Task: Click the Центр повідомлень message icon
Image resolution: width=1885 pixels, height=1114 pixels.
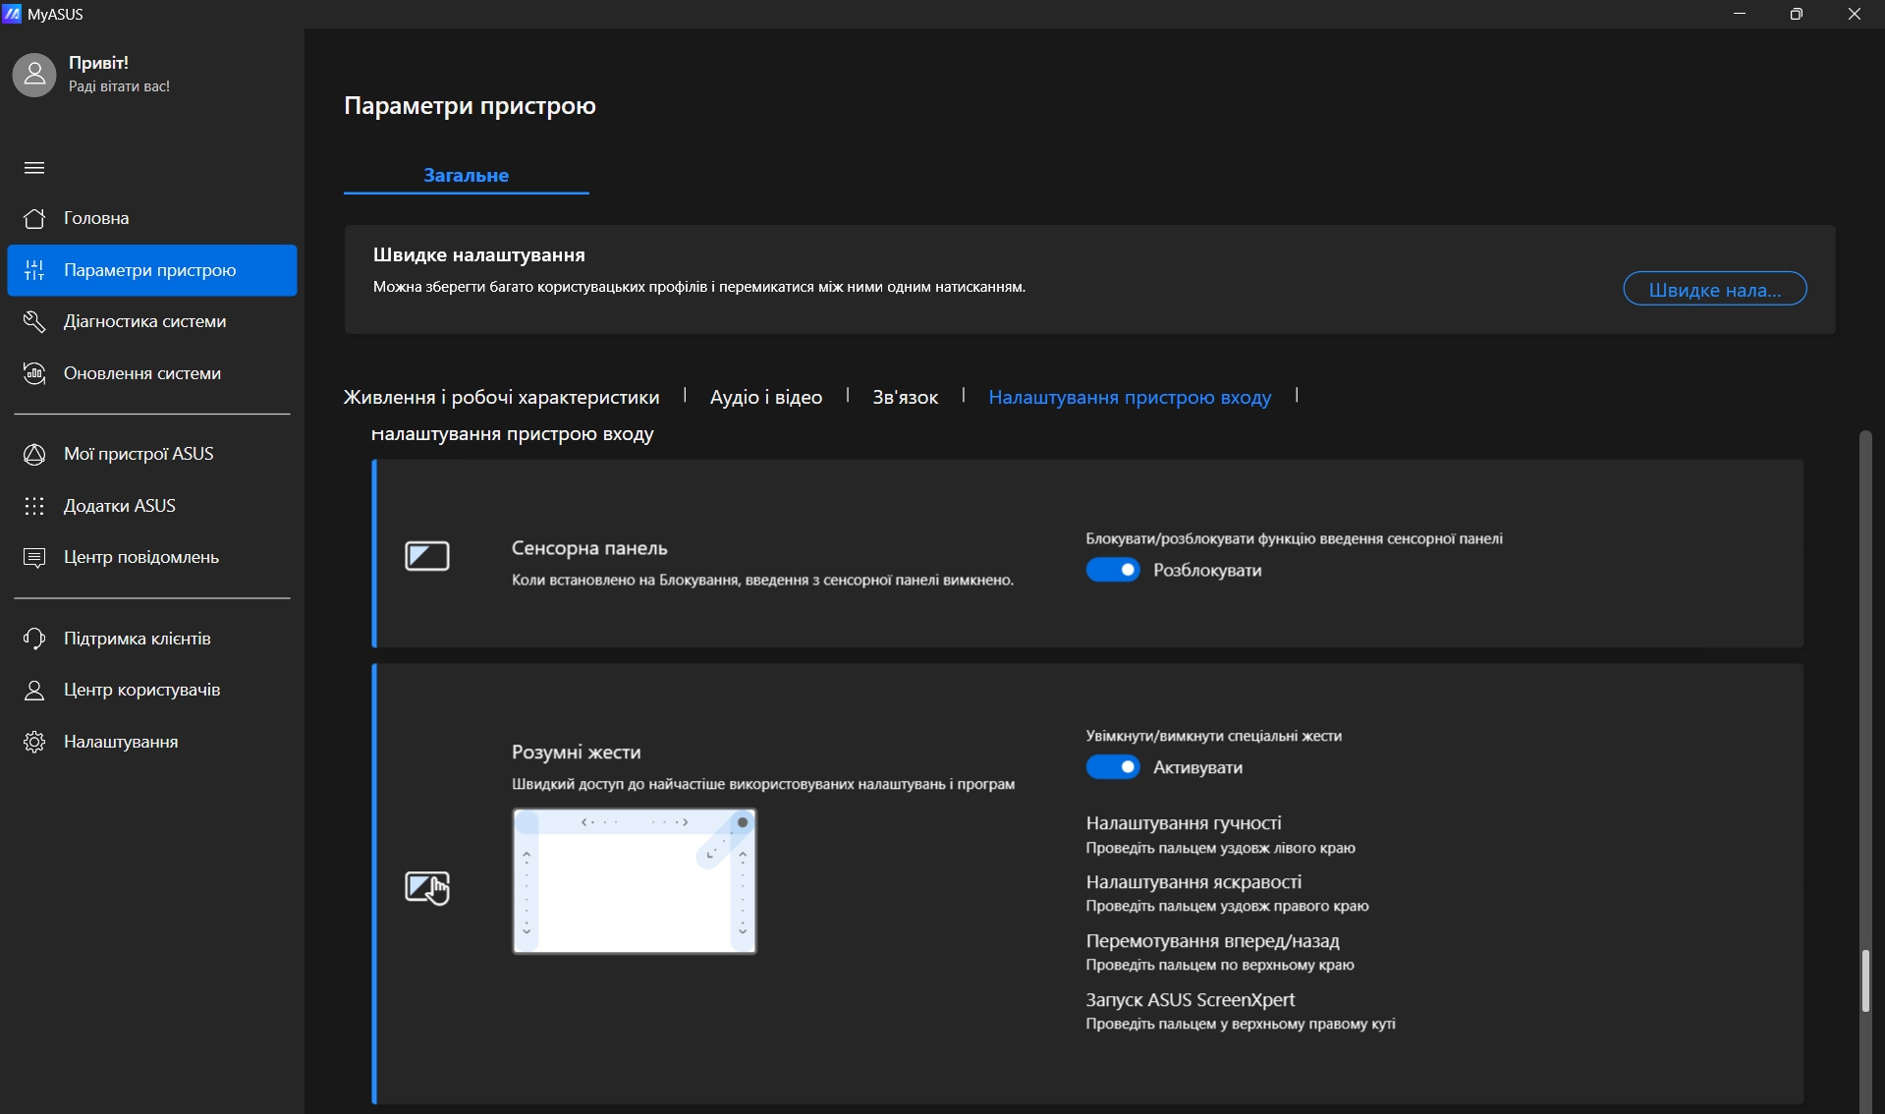Action: (34, 557)
